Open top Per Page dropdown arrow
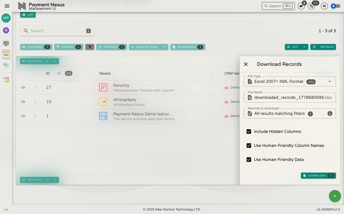The image size is (344, 214). 55,61
